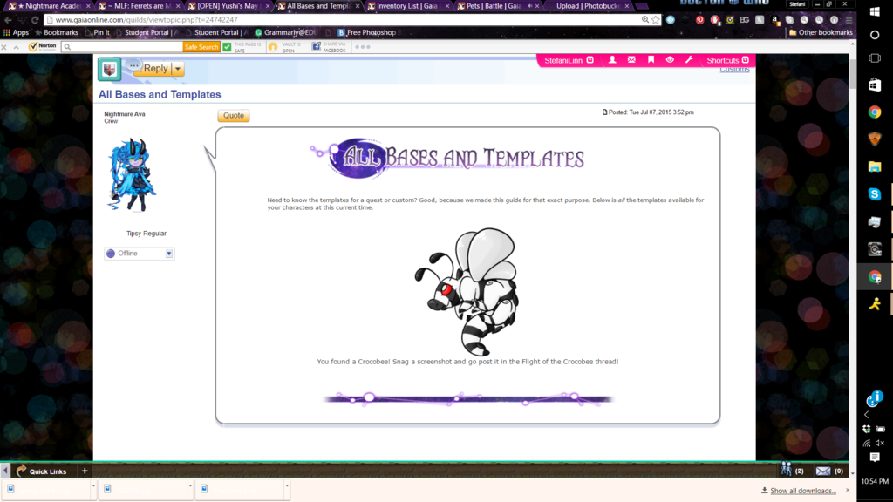Open the friends icon in the bottom bar
Viewport: 893px width, 502px height.
787,470
